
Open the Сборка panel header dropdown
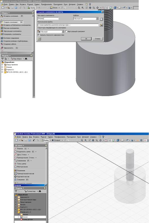(5, 13)
